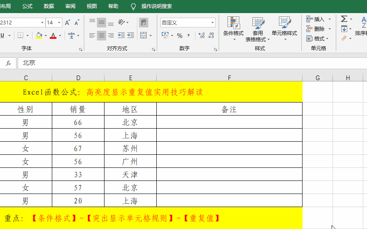The height and width of the screenshot is (229, 367).
Task: Click the Increase Indent icon
Action: pos(131,36)
